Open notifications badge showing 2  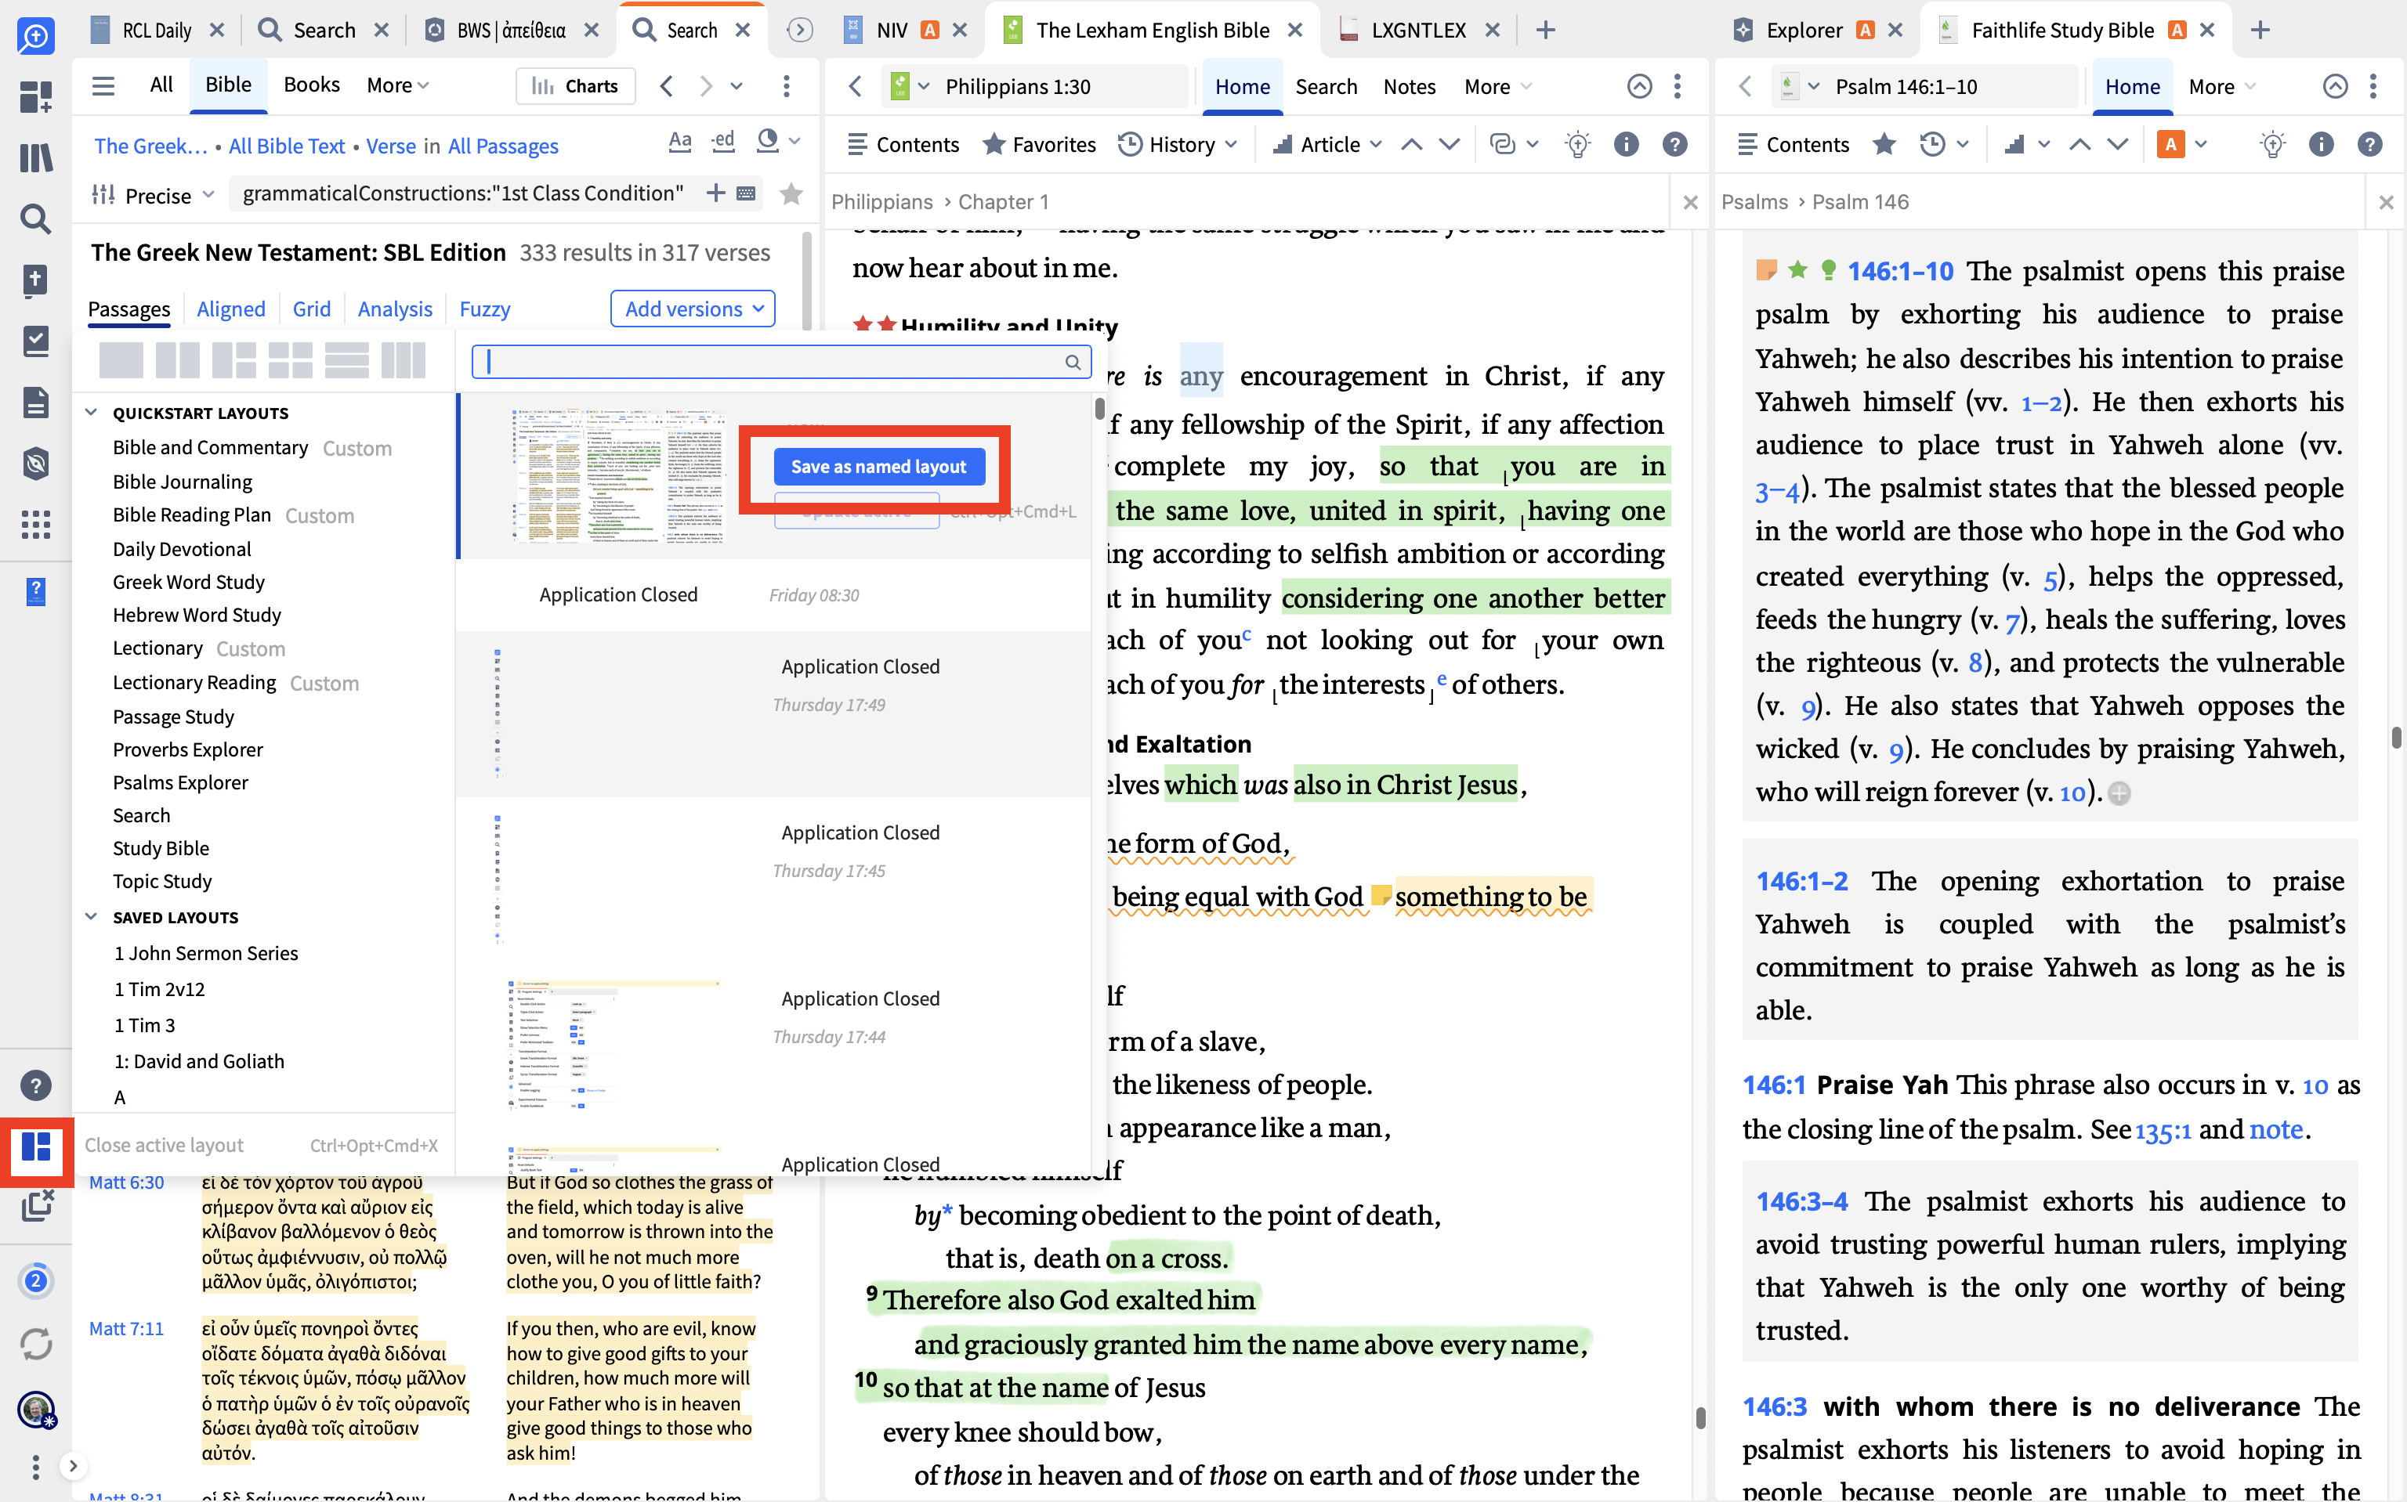tap(36, 1280)
